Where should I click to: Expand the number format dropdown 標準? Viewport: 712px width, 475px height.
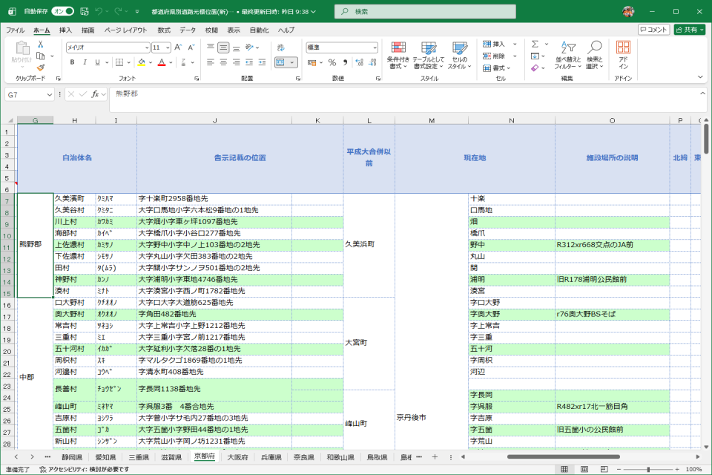[x=375, y=47]
